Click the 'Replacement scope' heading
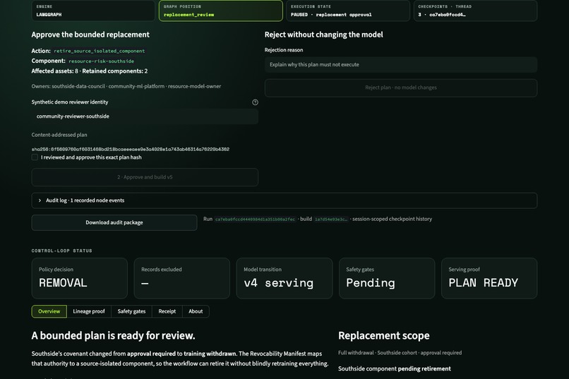Viewport: 569px width, 379px height. [x=383, y=335]
